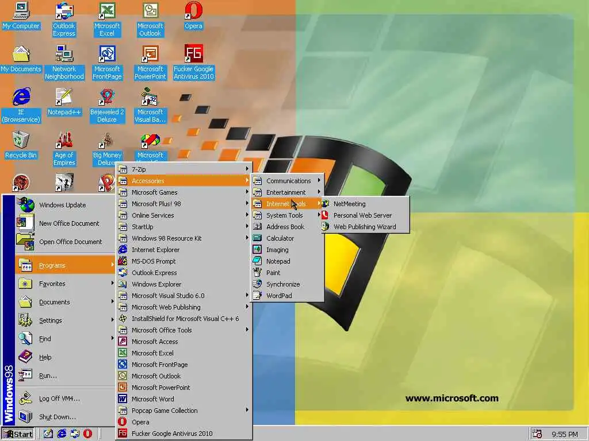The width and height of the screenshot is (589, 441).
Task: Expand the Online Services folder
Action: (183, 216)
